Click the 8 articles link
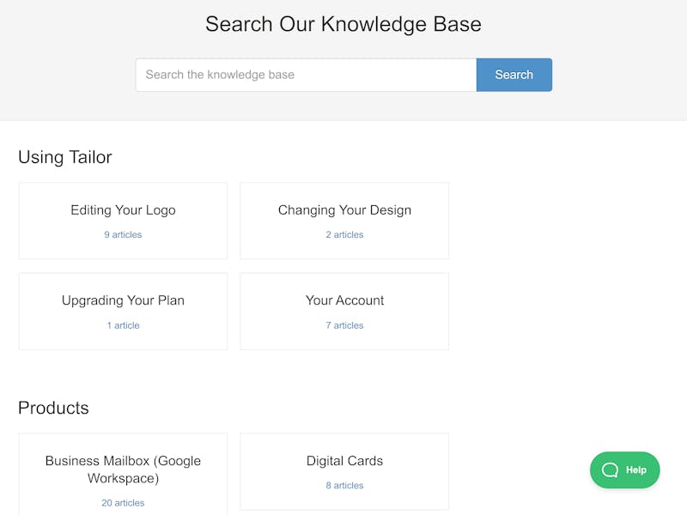Screen dimensions: 687x515 coord(345,485)
